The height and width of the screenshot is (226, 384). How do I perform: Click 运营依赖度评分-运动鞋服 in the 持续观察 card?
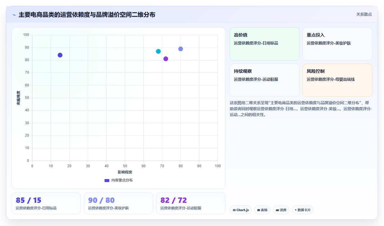[x=256, y=79]
